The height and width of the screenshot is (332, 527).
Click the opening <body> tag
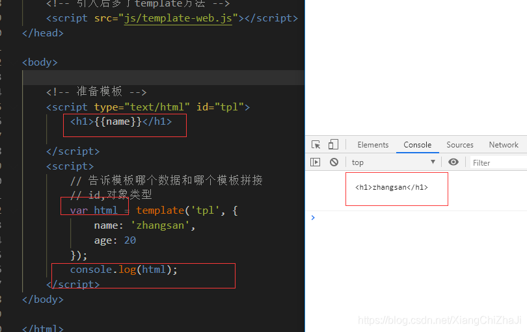40,62
